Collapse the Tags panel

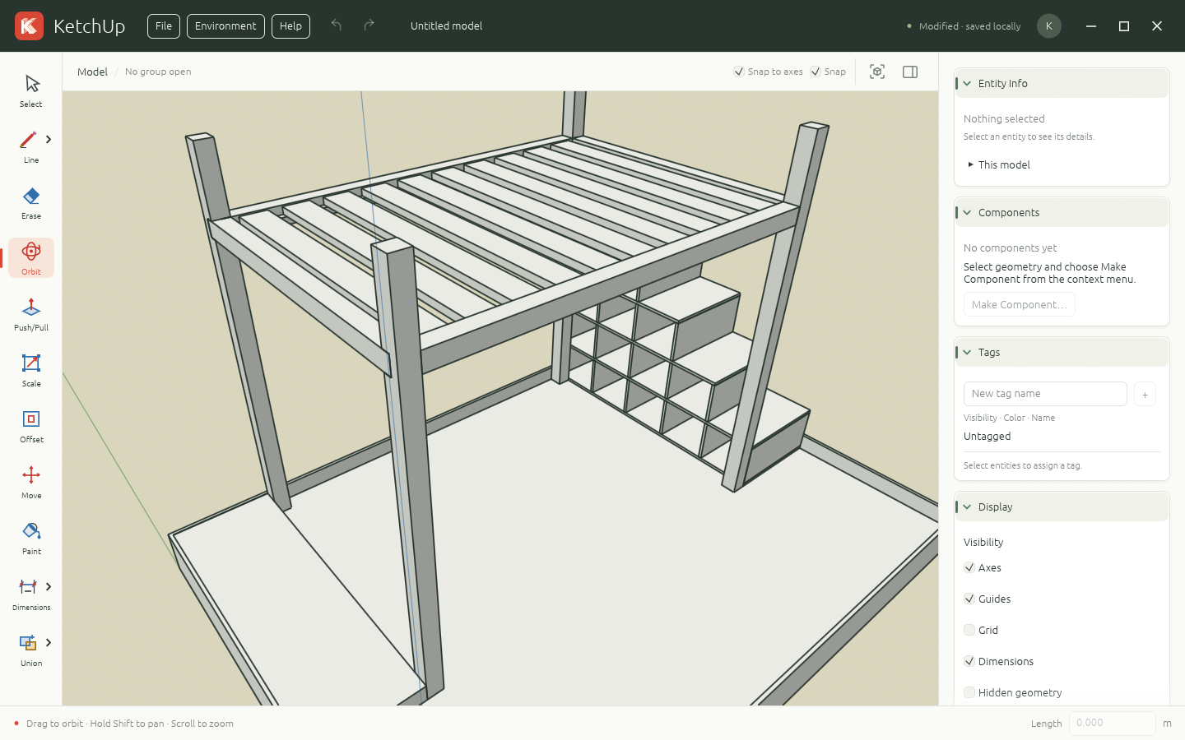tap(1062, 352)
